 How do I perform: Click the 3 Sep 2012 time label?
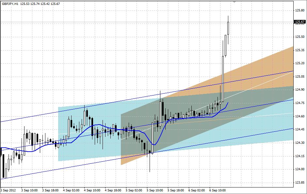click(x=8, y=190)
